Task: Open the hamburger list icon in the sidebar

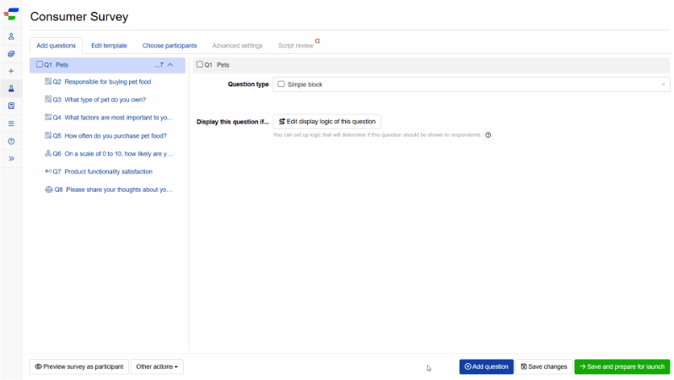Action: (x=11, y=123)
